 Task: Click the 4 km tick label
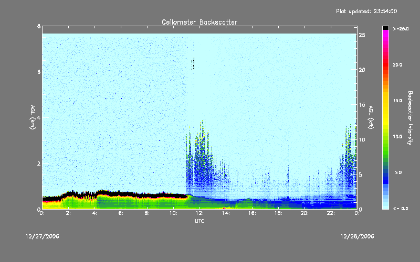coord(39,117)
